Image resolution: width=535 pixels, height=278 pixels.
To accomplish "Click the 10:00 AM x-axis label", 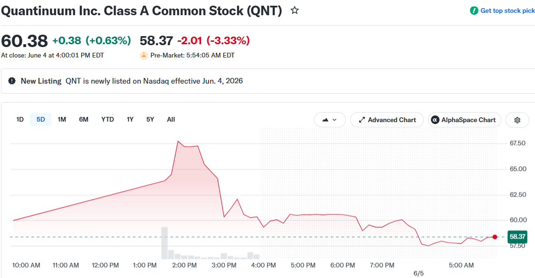I will 26,265.
